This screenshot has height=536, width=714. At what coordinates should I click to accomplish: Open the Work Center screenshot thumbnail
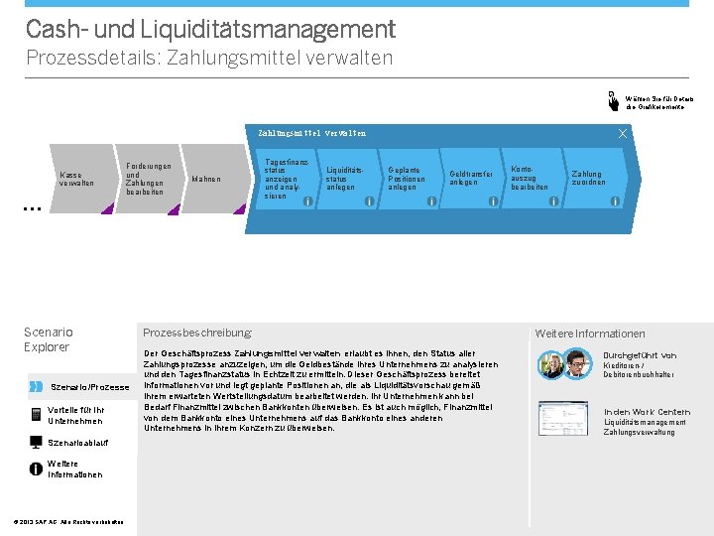(x=563, y=419)
